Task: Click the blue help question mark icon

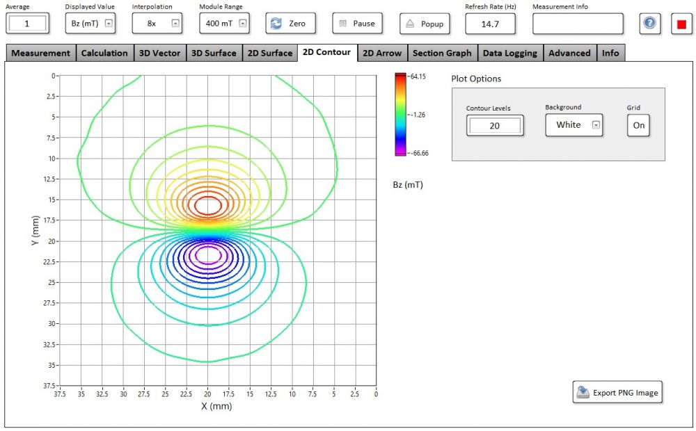Action: tap(649, 24)
